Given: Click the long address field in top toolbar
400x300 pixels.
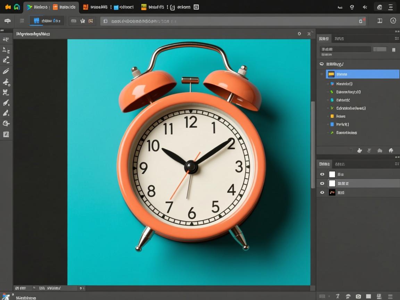Looking at the screenshot, I should 233,21.
